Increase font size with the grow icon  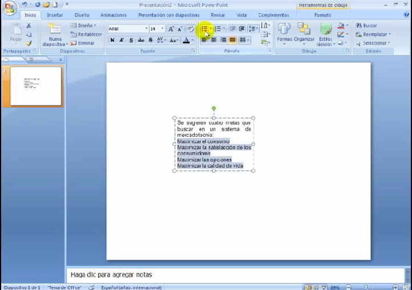click(x=171, y=28)
